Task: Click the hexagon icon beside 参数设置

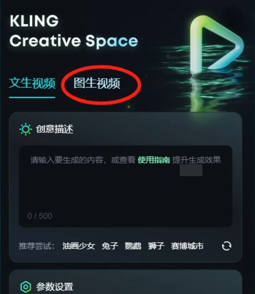Action: click(x=26, y=287)
